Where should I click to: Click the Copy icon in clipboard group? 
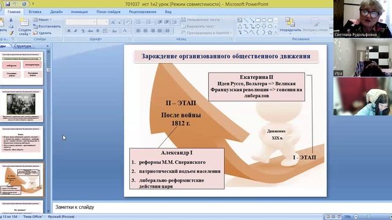tap(11, 26)
